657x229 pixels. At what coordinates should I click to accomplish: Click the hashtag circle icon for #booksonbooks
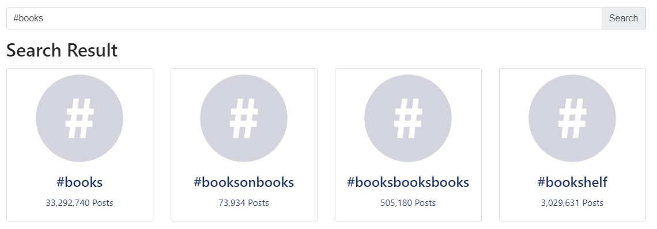tap(244, 118)
